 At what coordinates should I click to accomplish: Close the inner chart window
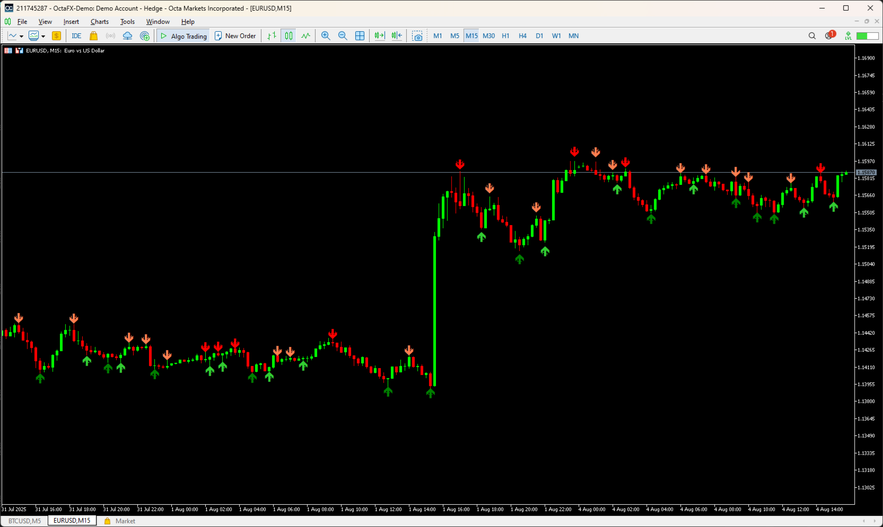(877, 22)
